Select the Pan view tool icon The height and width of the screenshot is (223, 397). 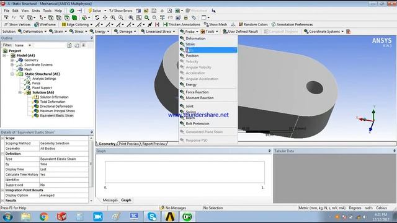coord(105,17)
